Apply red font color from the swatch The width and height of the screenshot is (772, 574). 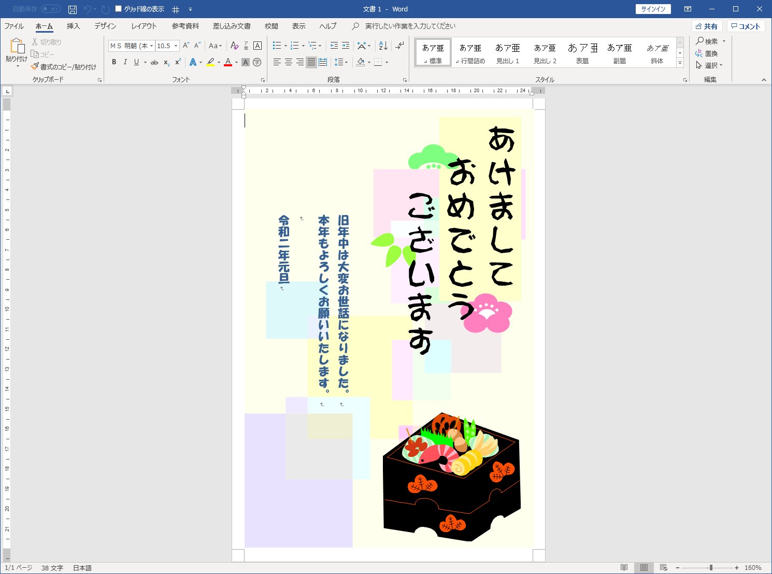click(228, 62)
